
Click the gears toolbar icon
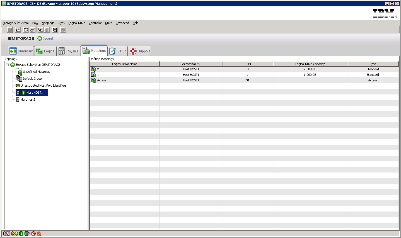[32, 30]
